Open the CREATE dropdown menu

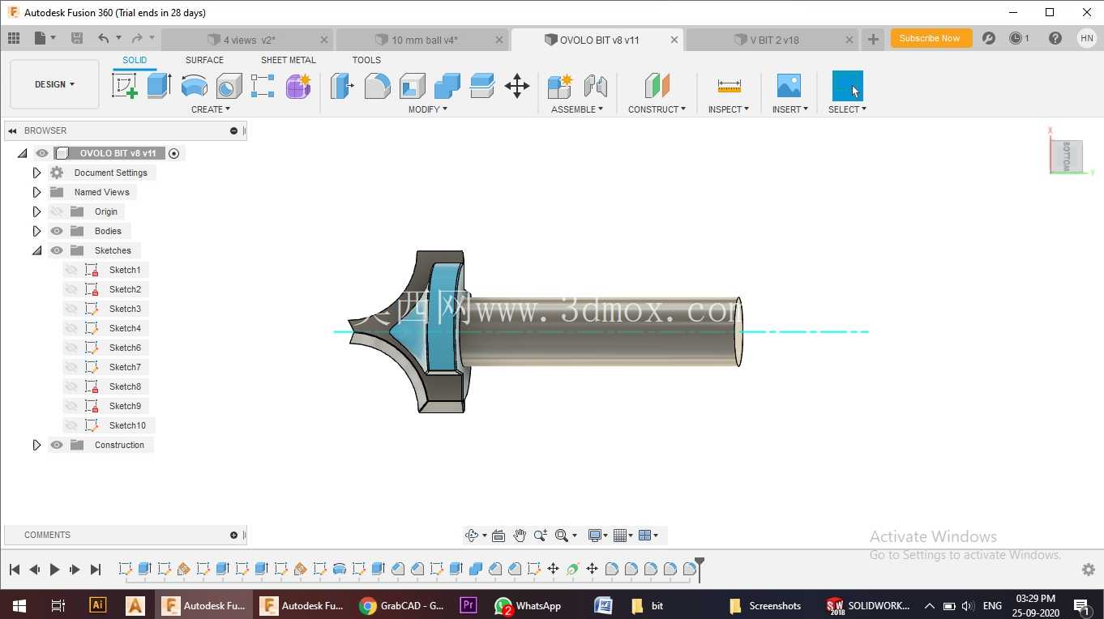pyautogui.click(x=211, y=109)
